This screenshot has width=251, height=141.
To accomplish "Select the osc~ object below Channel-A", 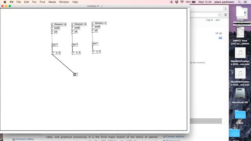I will (55, 45).
